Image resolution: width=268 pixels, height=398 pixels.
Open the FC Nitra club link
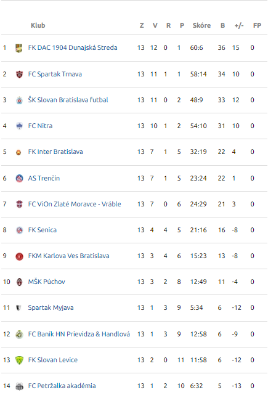(40, 126)
